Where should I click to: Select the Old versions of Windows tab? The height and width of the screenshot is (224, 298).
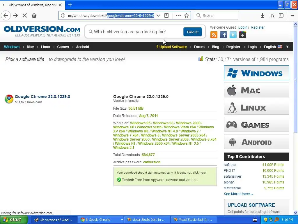click(33, 5)
